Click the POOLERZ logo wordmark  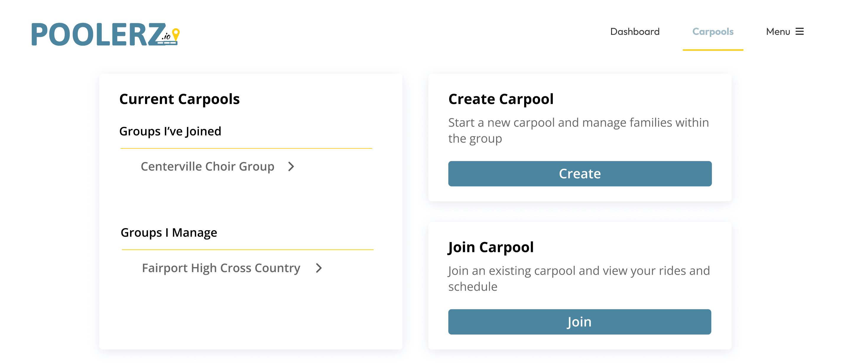pyautogui.click(x=98, y=34)
